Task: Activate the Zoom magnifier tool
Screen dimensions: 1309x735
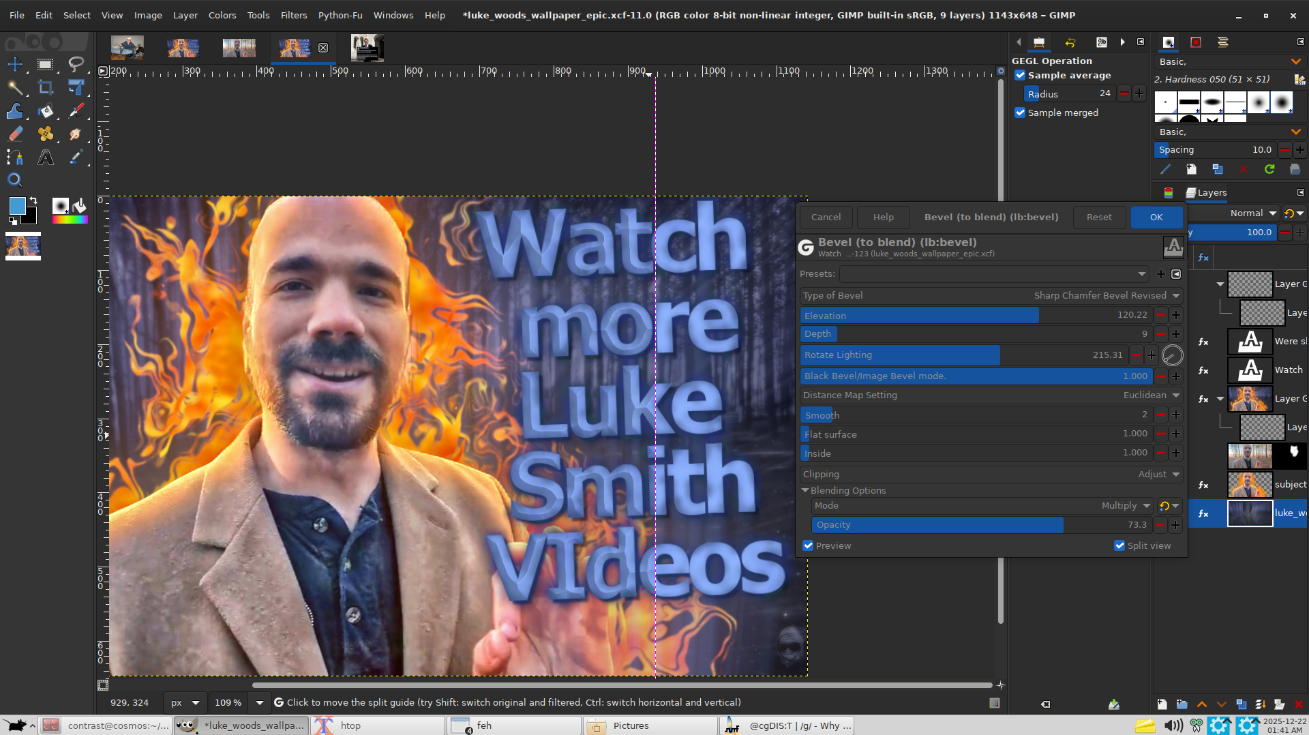Action: coord(15,180)
